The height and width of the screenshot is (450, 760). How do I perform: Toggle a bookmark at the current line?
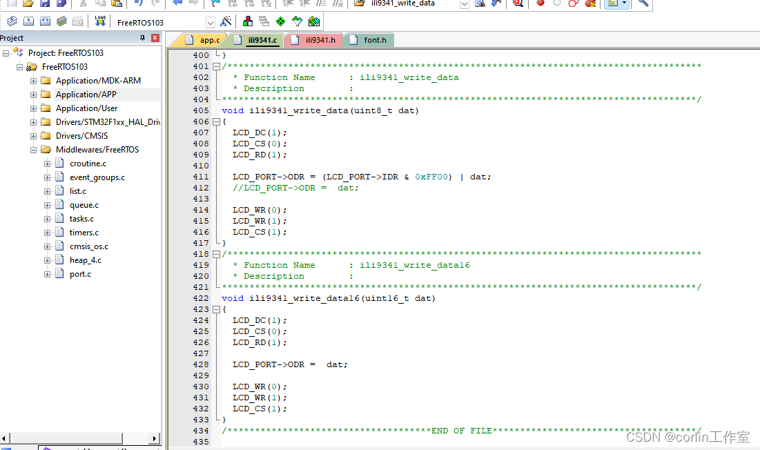216,5
